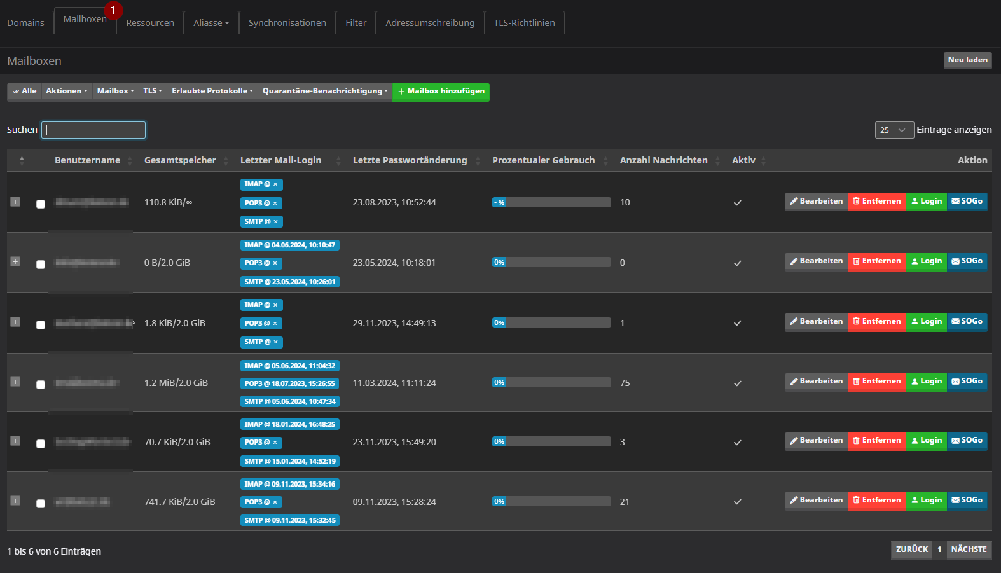Click the red notification badge on Mailboxen

(x=113, y=10)
